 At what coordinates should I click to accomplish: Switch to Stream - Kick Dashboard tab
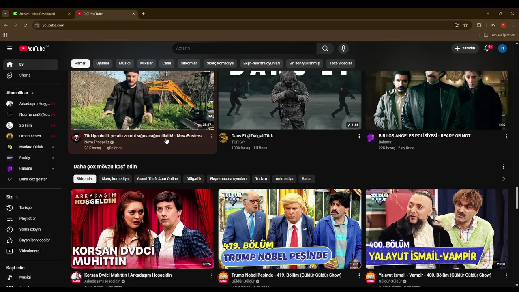click(42, 13)
